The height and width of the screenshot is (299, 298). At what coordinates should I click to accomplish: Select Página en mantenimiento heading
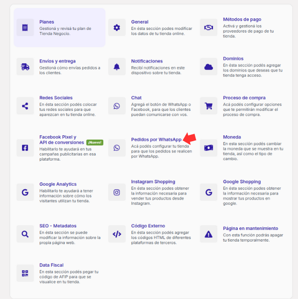251,229
